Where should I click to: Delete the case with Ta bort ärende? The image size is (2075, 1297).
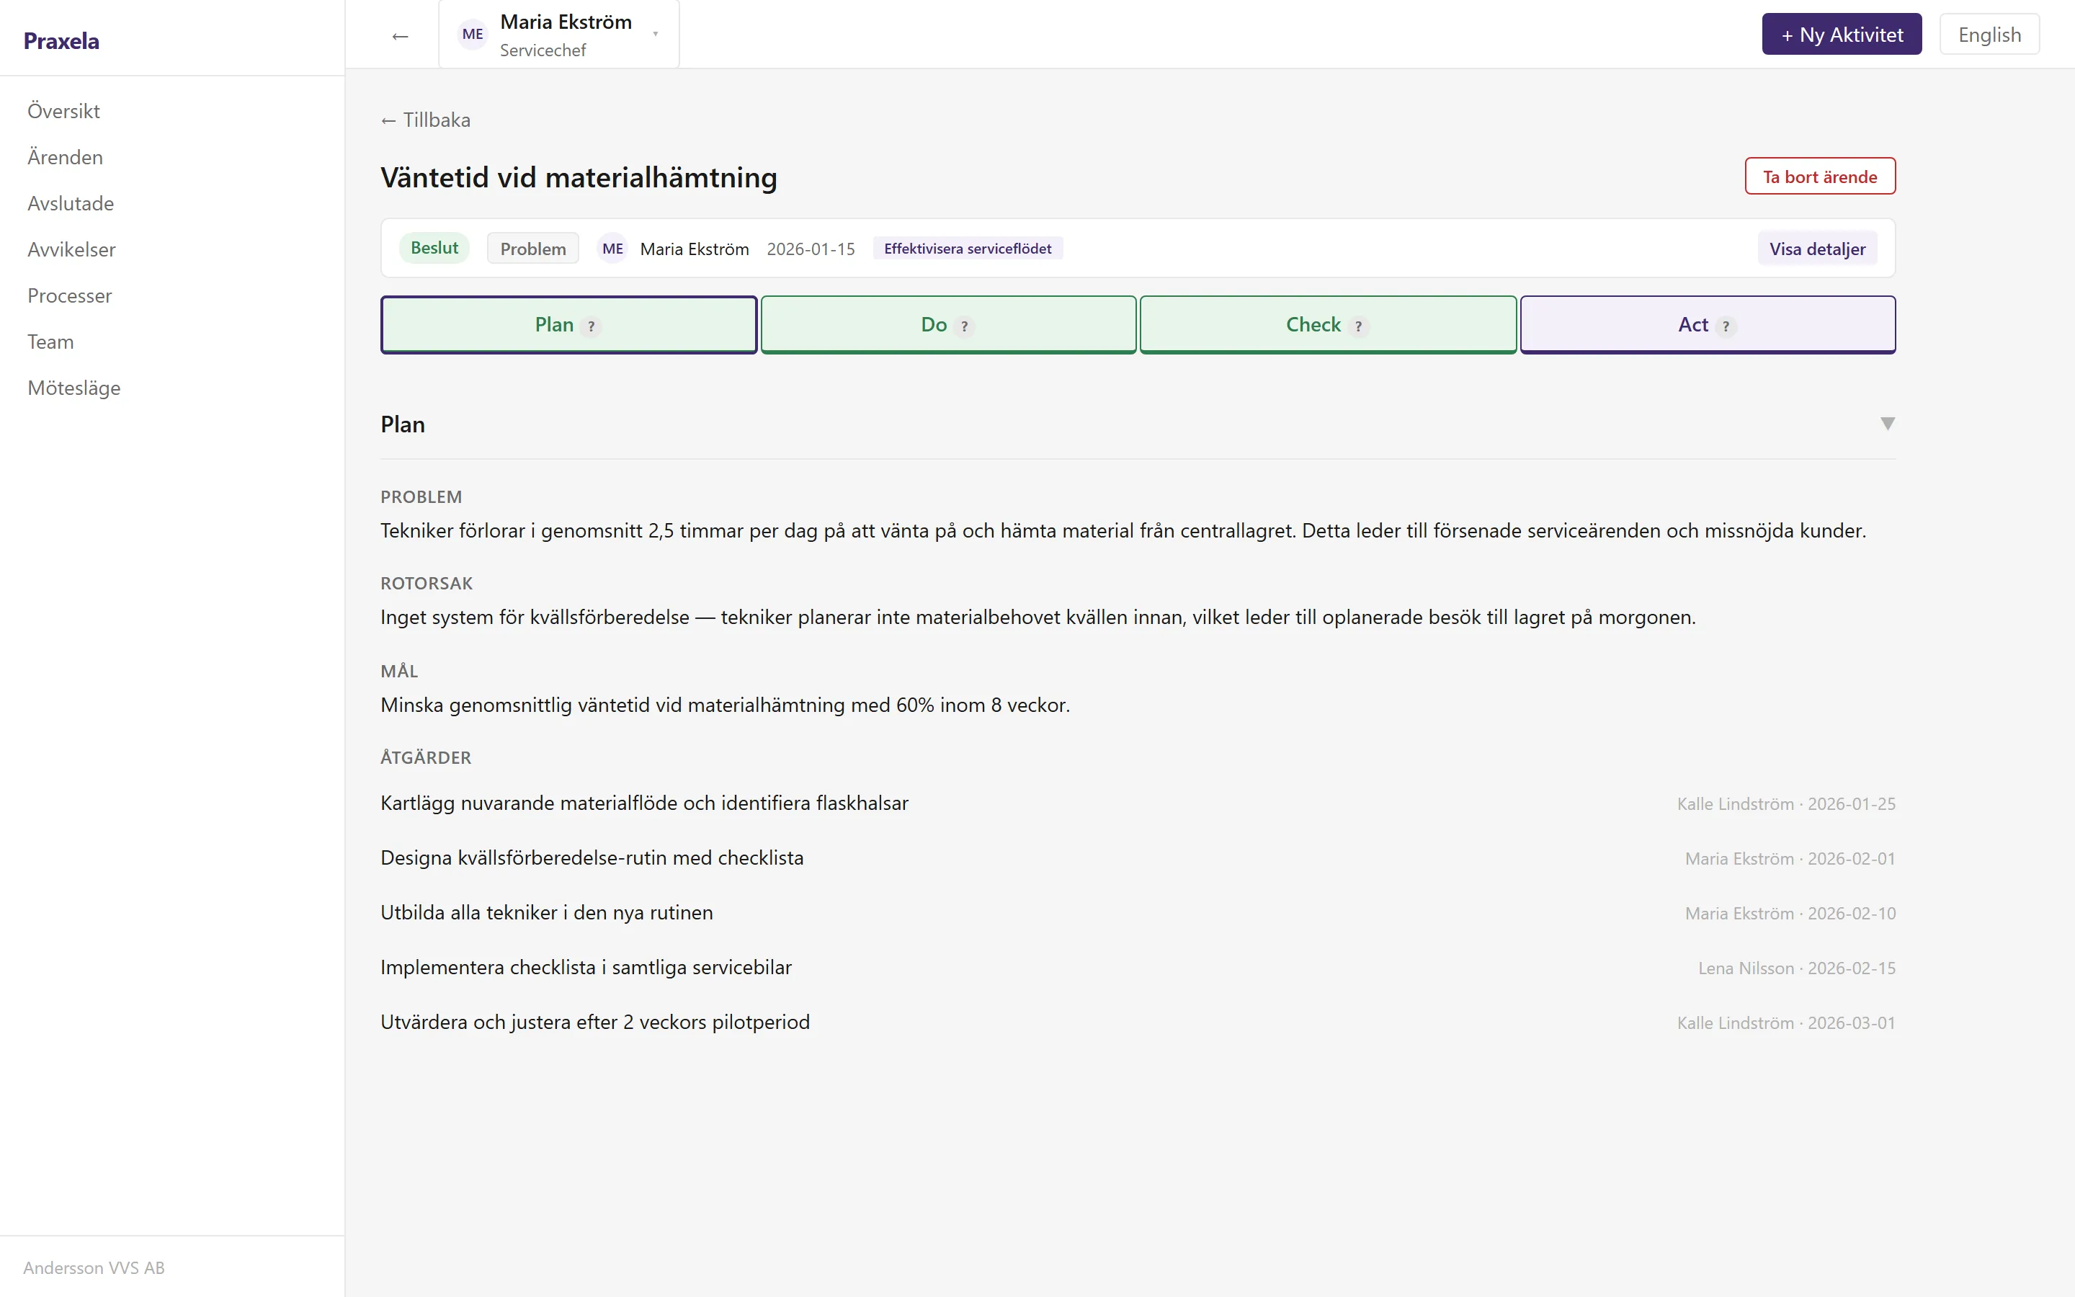tap(1819, 176)
